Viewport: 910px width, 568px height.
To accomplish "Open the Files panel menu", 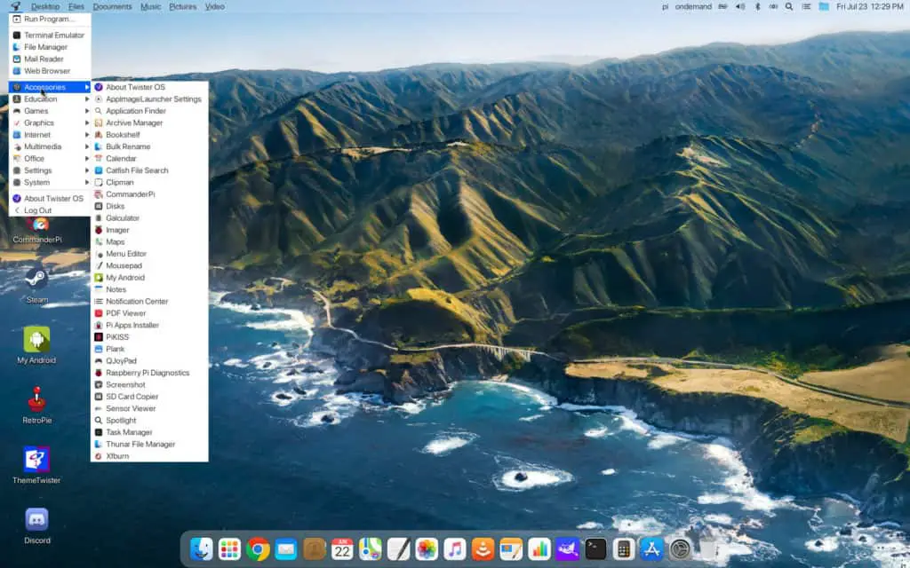I will pyautogui.click(x=76, y=6).
